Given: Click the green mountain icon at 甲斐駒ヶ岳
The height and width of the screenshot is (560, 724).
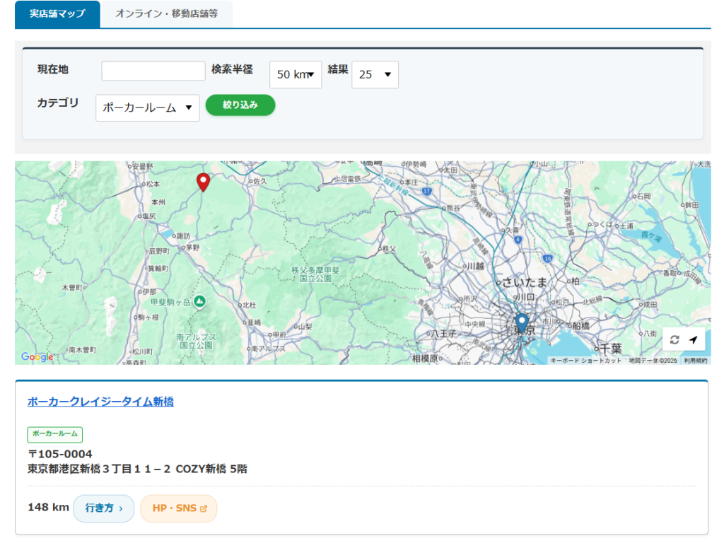Looking at the screenshot, I should (200, 302).
